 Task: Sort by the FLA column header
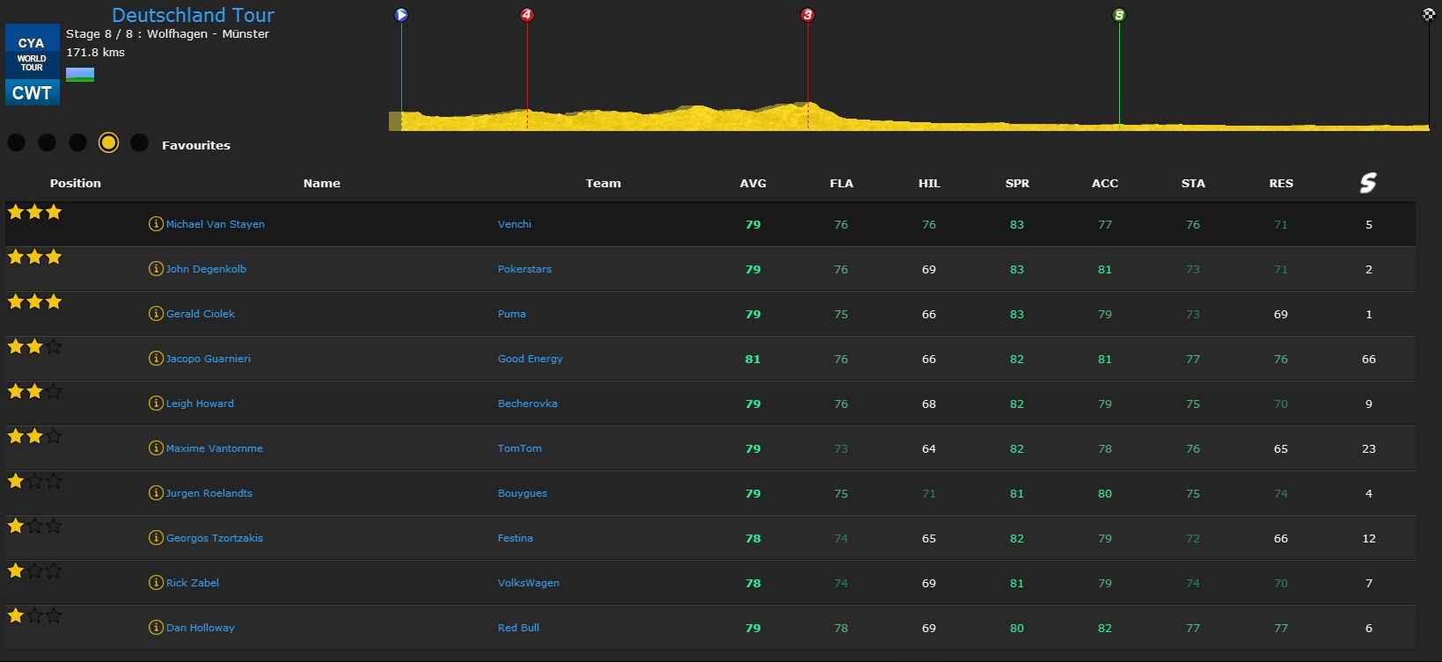841,183
